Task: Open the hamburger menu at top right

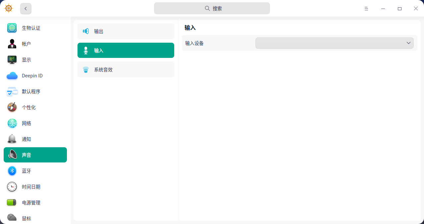Action: (366, 8)
